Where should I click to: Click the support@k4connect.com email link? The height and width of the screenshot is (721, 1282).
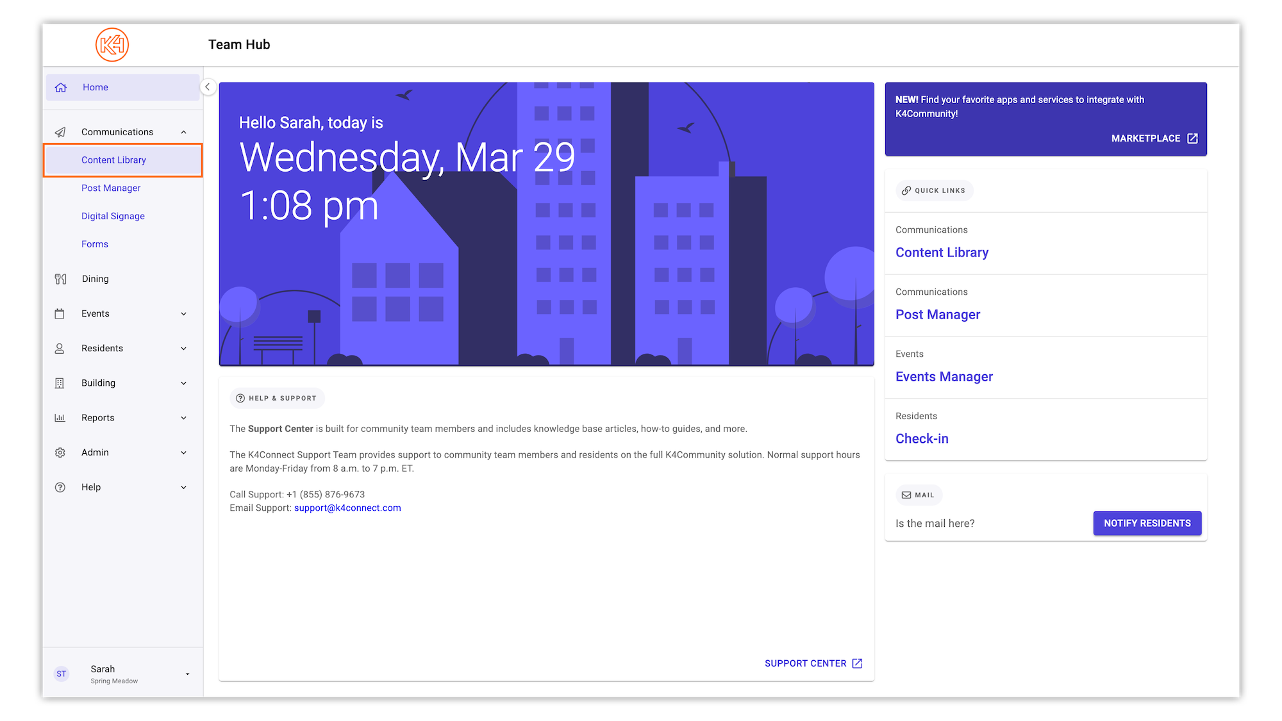tap(347, 508)
